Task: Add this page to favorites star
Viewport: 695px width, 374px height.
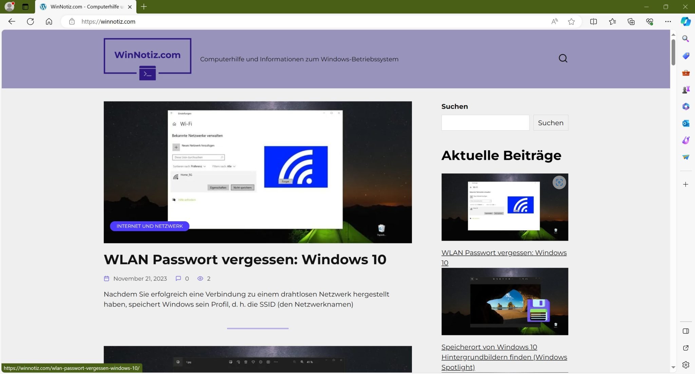Action: pos(571,21)
